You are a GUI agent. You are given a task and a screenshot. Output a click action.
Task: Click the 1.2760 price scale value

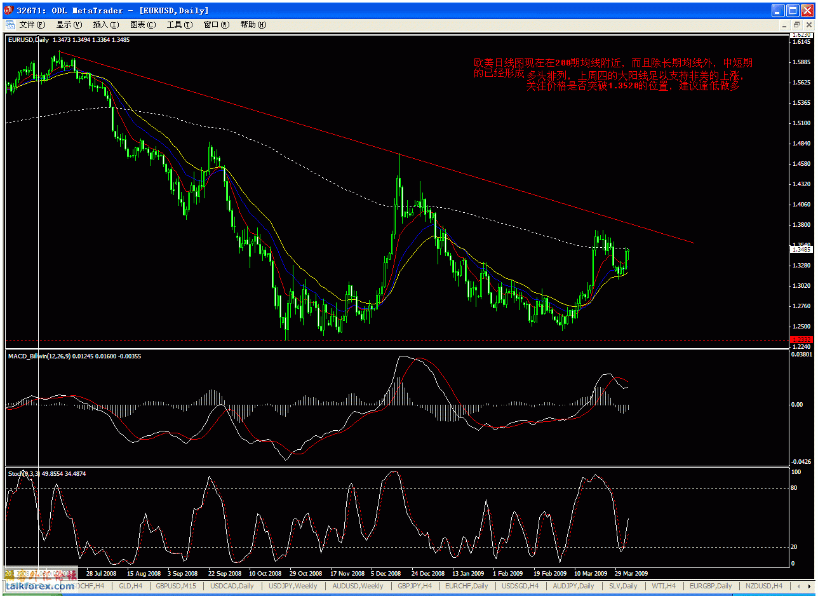pos(801,306)
